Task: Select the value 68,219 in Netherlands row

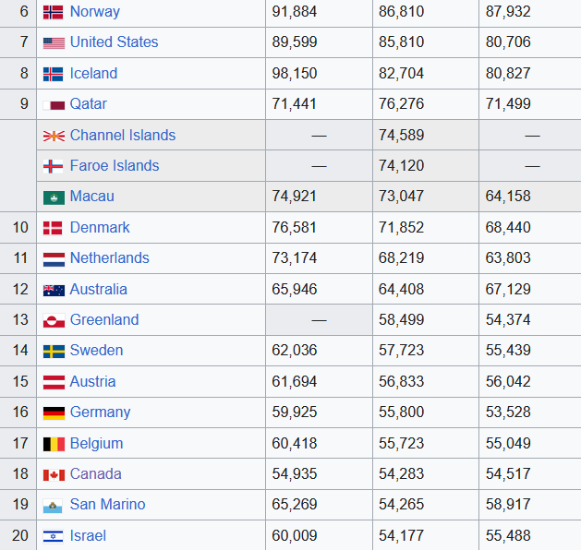Action: (401, 257)
